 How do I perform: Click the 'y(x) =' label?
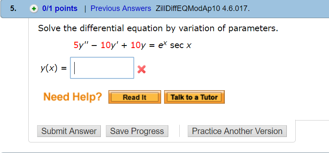[x=54, y=68]
